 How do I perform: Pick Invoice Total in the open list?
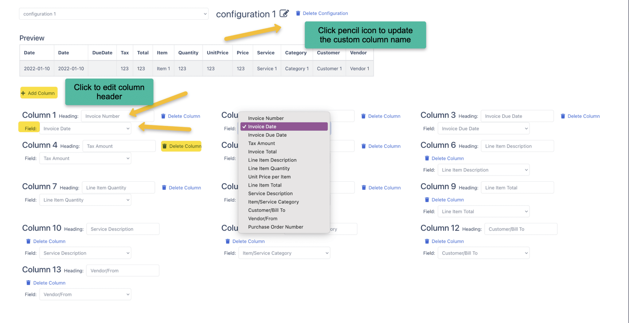coord(262,152)
